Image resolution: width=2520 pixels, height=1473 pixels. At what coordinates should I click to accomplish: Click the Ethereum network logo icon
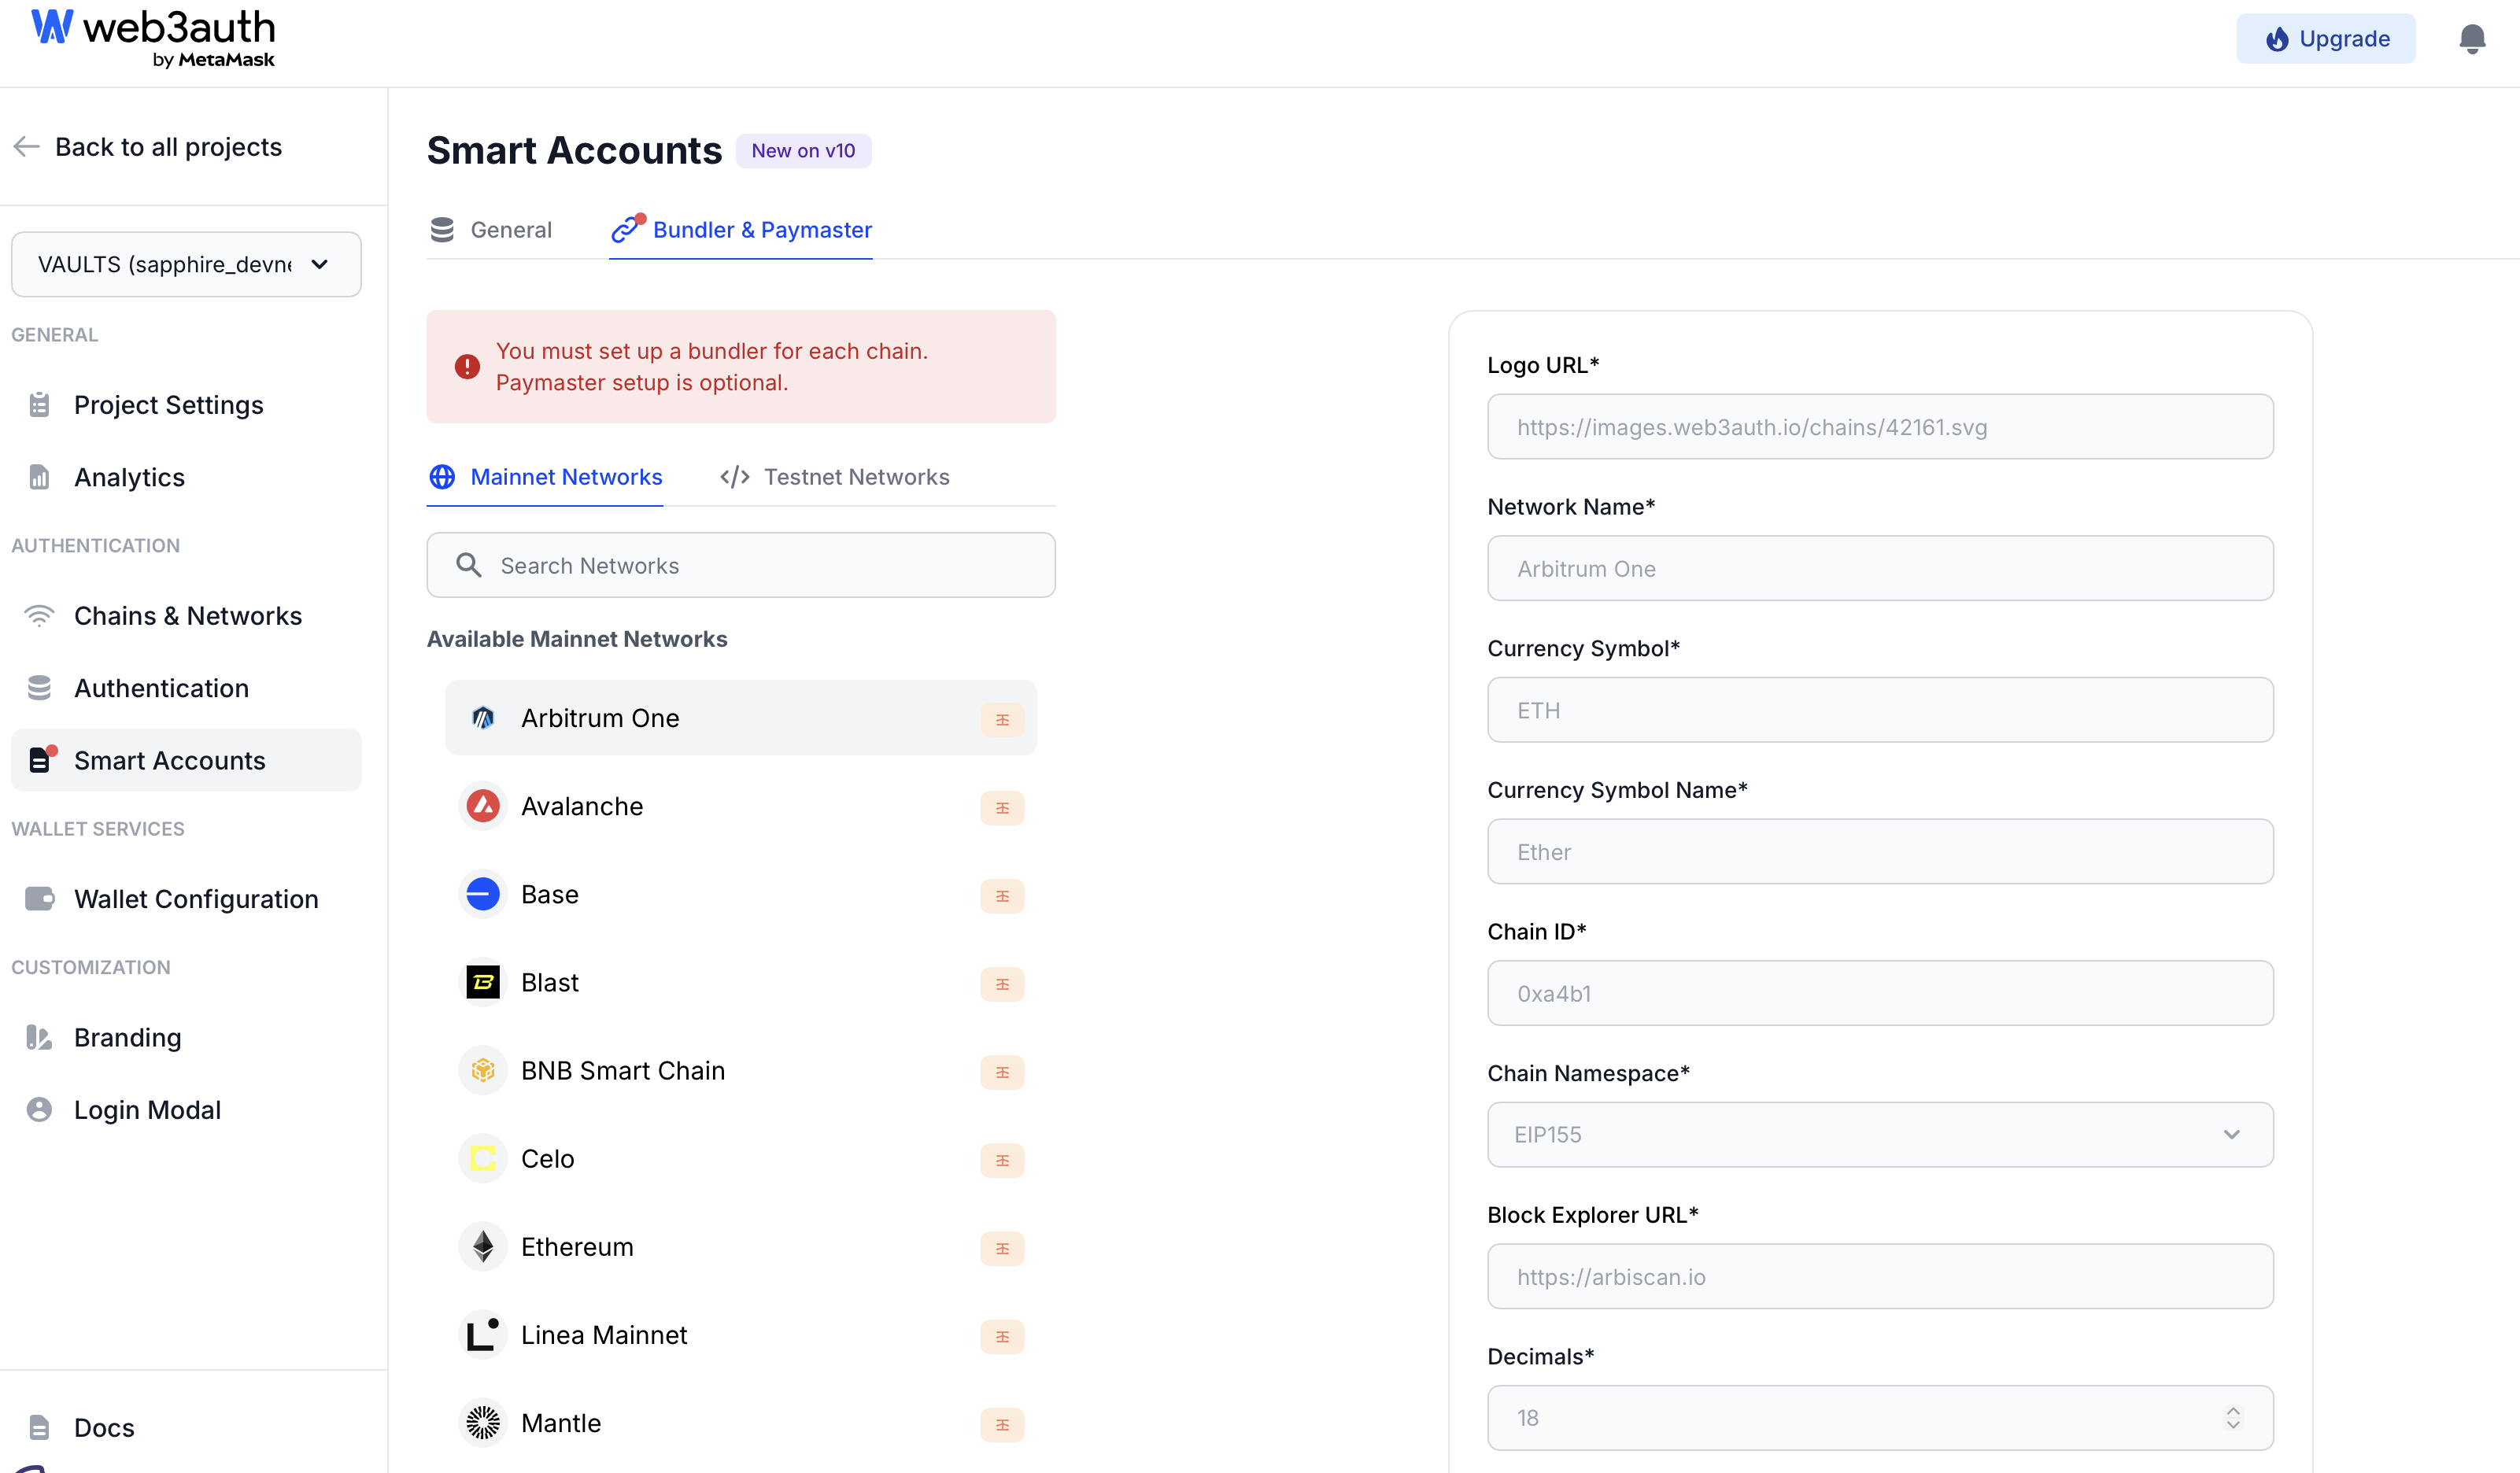point(483,1247)
